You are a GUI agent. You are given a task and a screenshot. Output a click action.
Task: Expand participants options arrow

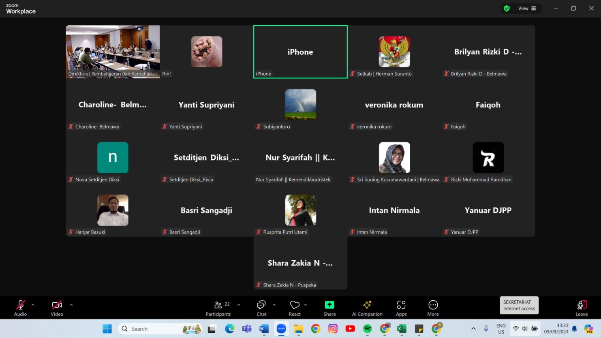239,305
